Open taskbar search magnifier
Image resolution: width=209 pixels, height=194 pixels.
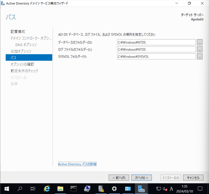point(20,189)
